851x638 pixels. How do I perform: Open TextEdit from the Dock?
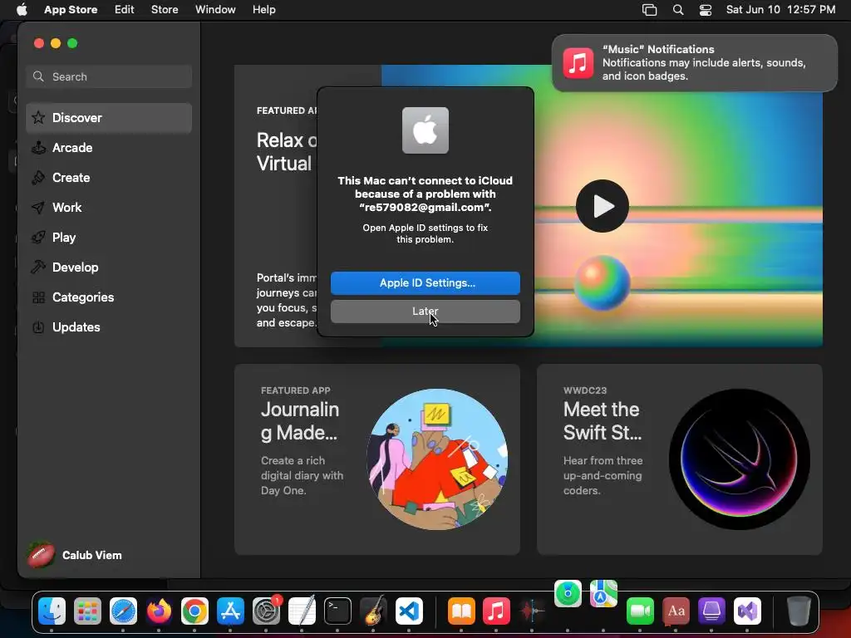[302, 611]
